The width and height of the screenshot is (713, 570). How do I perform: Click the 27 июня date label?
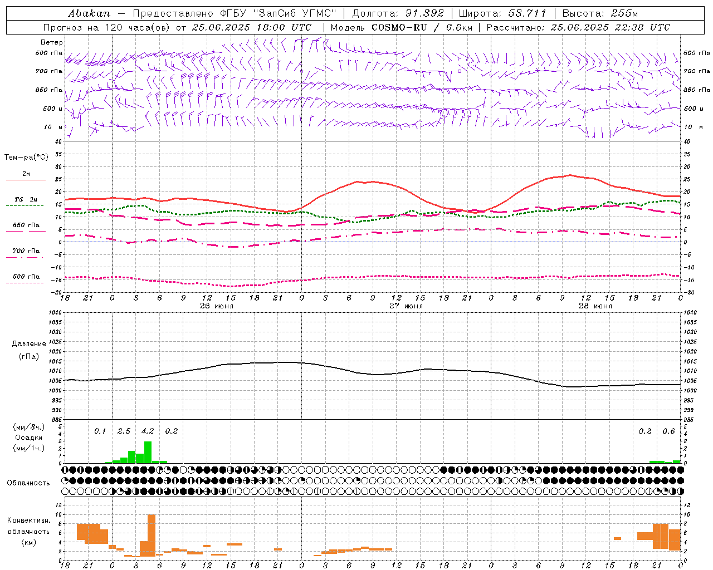point(406,306)
